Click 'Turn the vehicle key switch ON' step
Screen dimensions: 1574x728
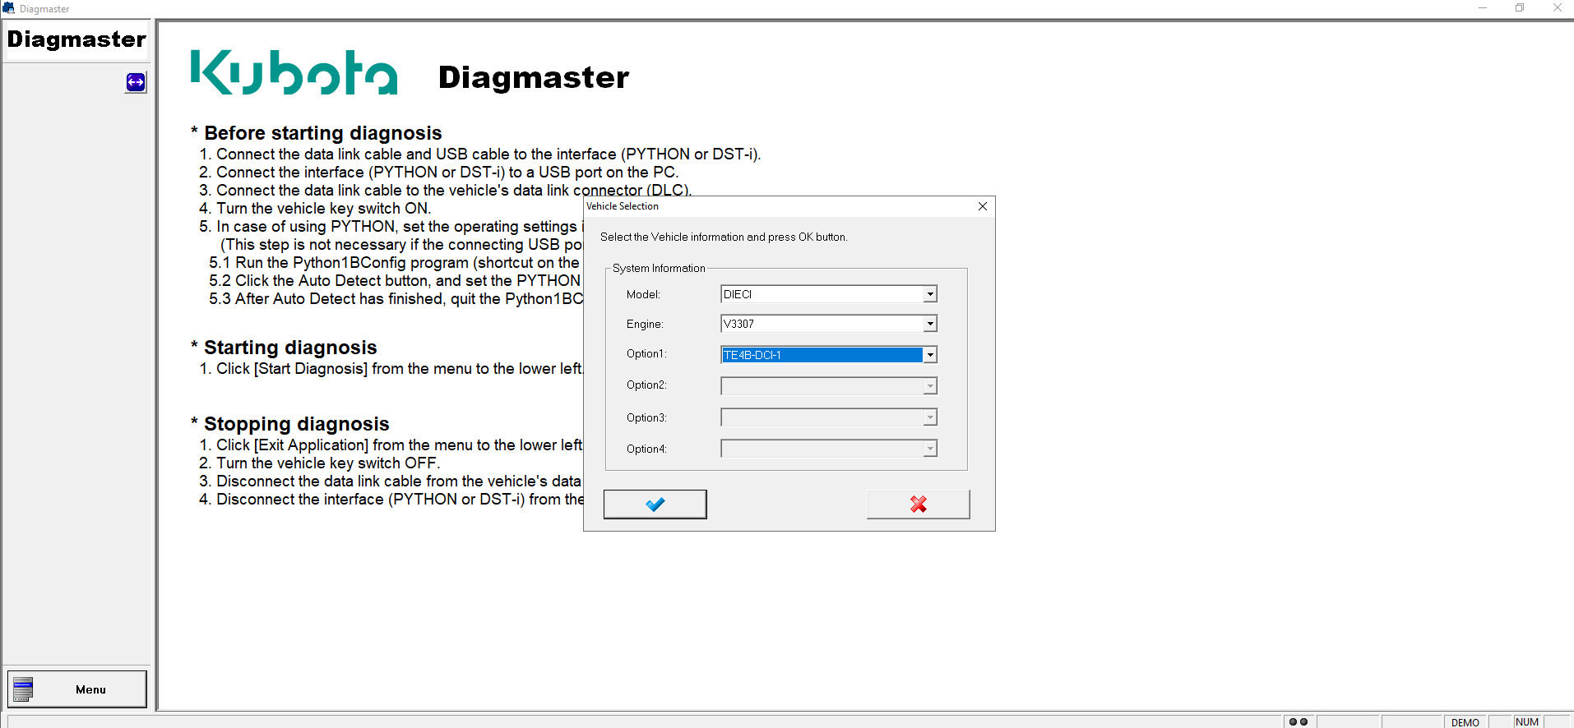coord(323,209)
